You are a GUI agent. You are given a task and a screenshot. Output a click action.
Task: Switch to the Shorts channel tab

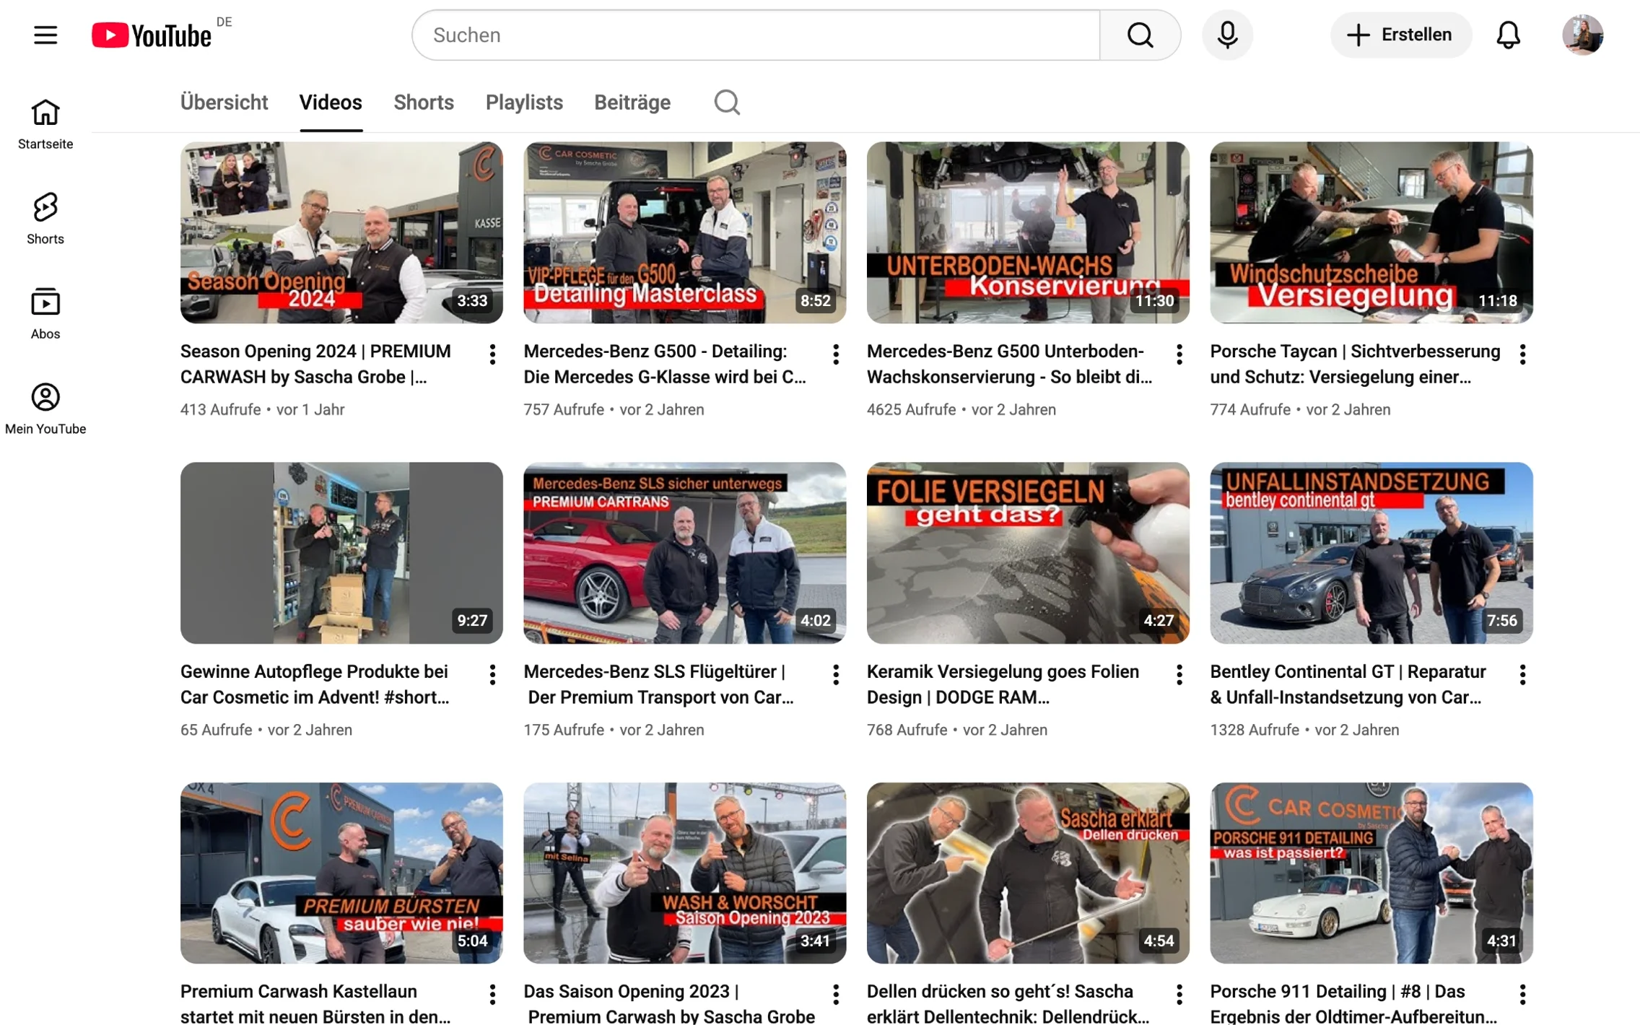pyautogui.click(x=424, y=102)
